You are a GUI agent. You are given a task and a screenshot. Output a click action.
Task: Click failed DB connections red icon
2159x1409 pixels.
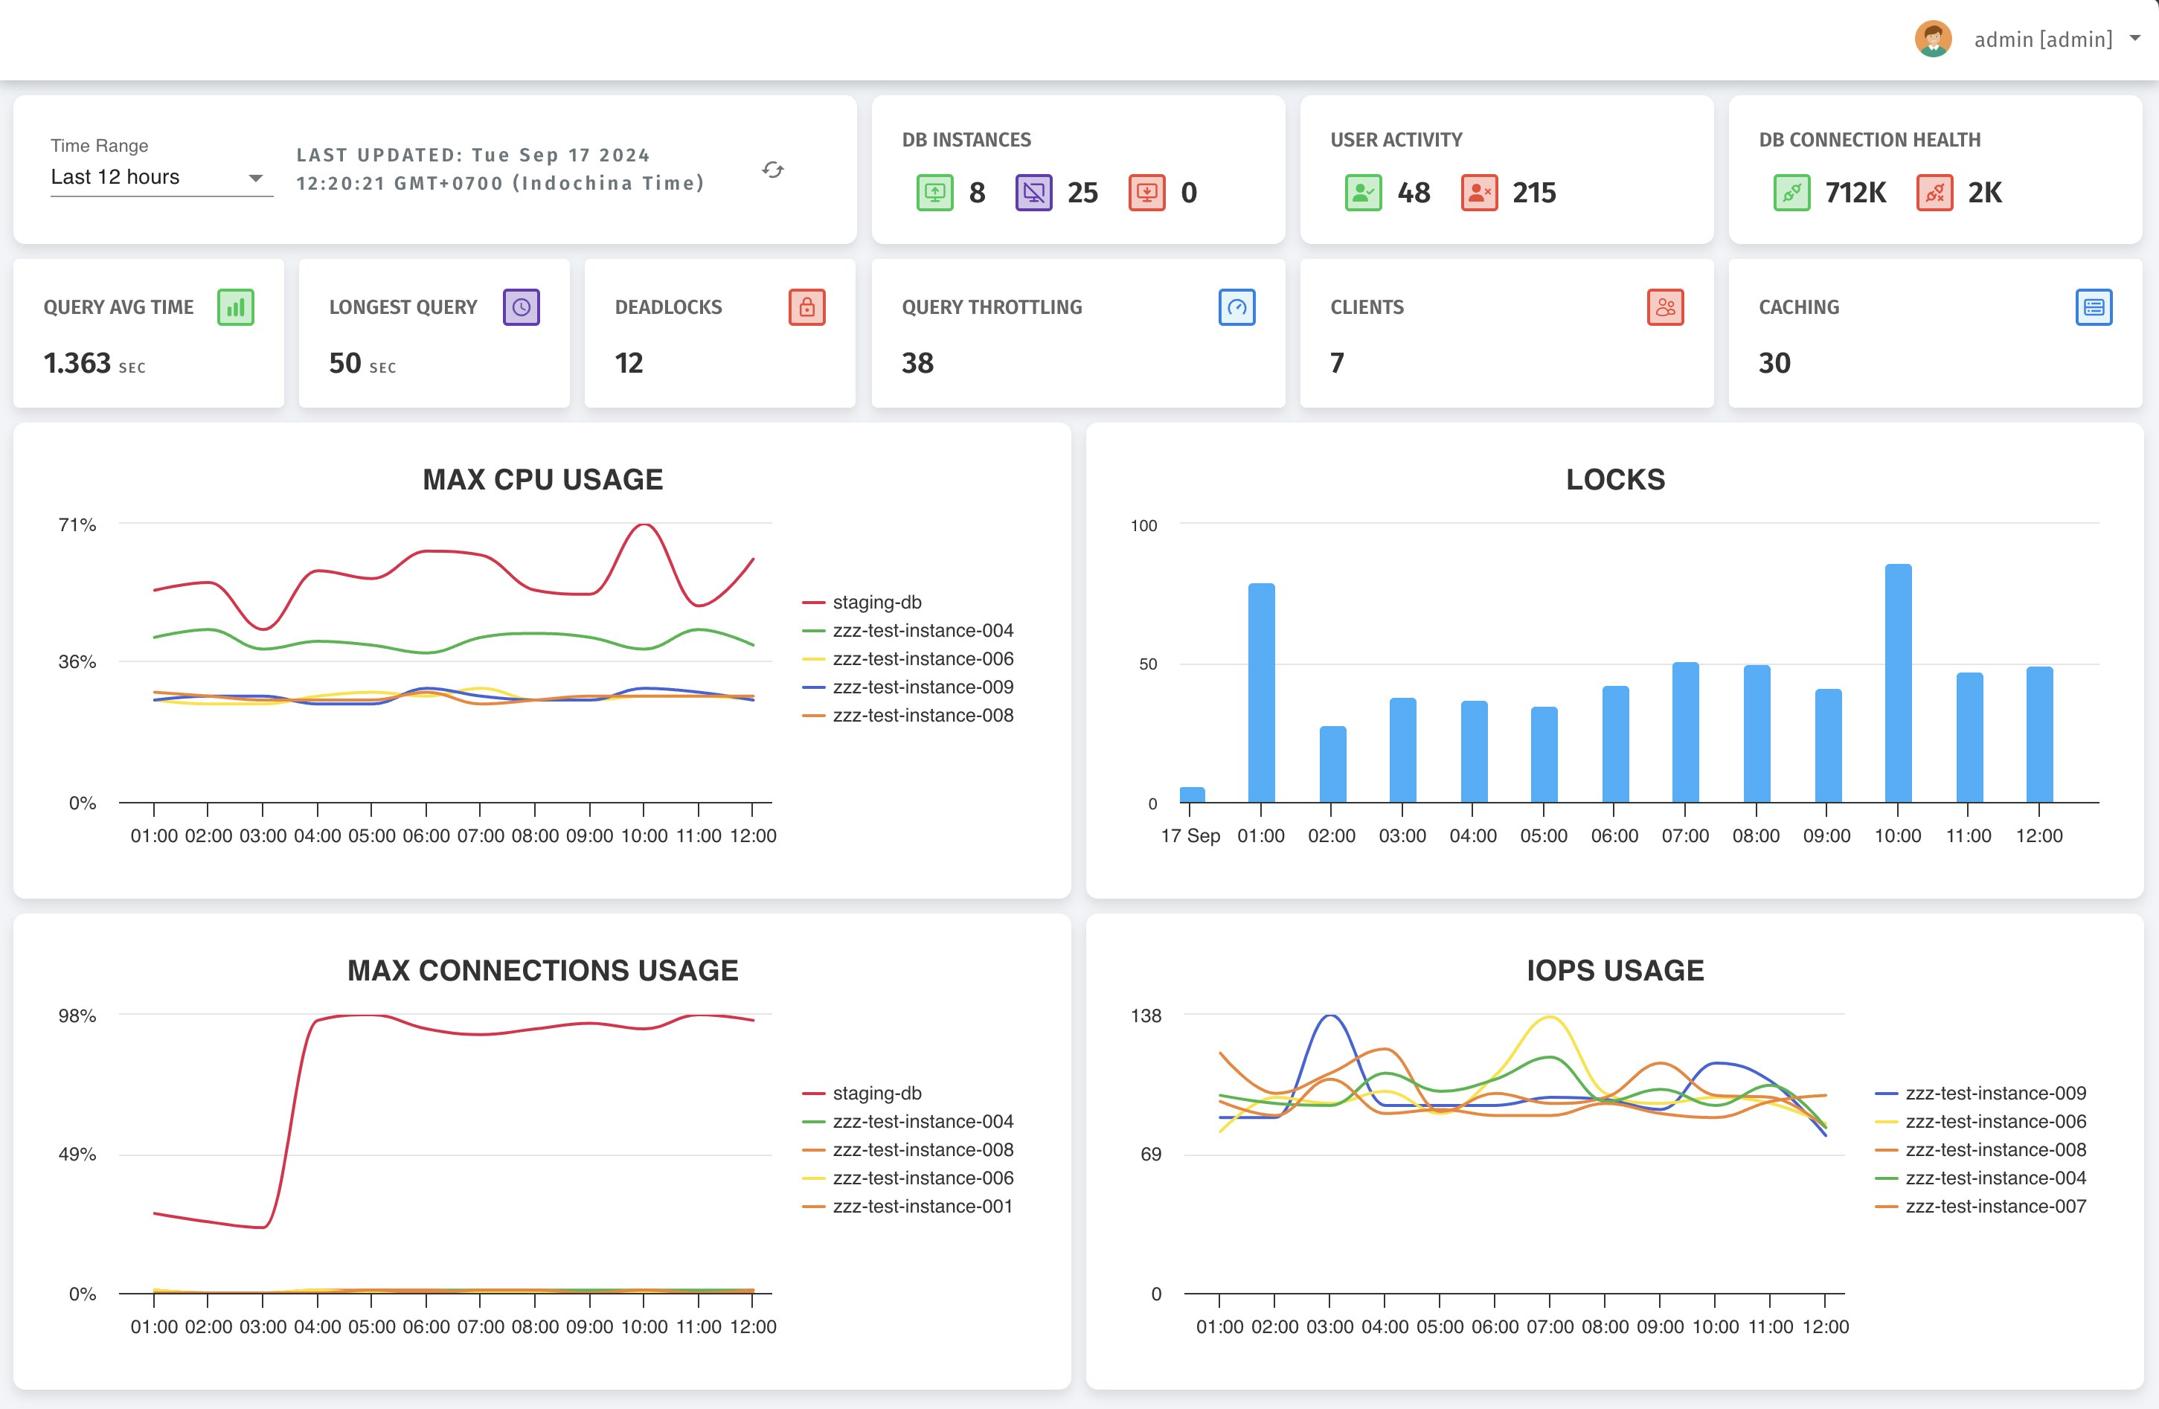tap(1934, 193)
